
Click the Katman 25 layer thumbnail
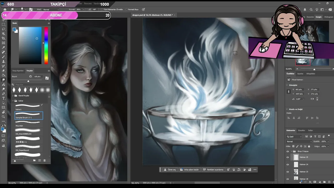tap(296, 157)
